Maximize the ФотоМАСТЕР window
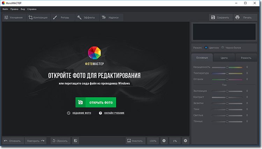This screenshot has width=262, height=149. [x=245, y=3]
